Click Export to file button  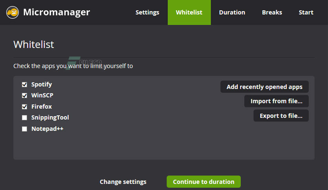[x=281, y=115]
